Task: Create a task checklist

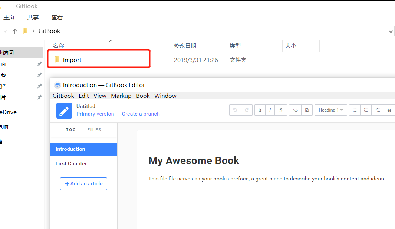Action: pos(377,110)
